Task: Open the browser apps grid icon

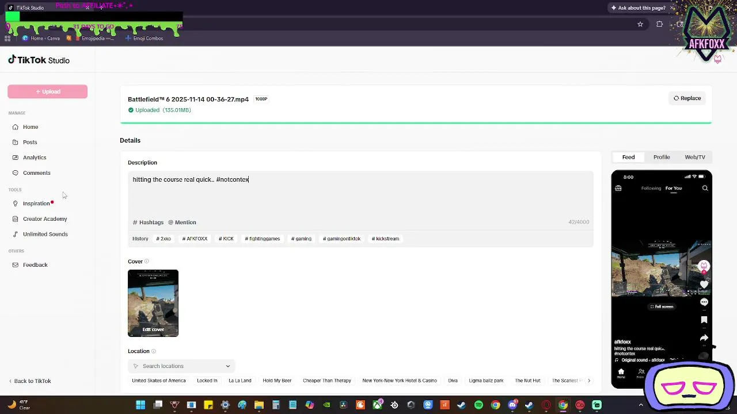Action: coord(7,39)
